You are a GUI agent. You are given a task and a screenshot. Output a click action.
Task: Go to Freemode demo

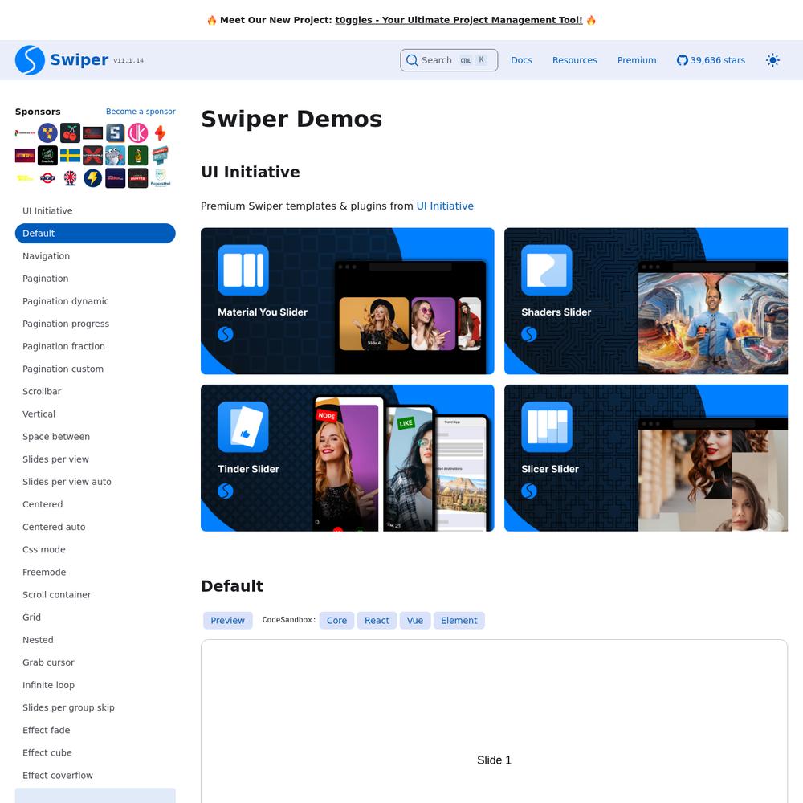click(96, 571)
